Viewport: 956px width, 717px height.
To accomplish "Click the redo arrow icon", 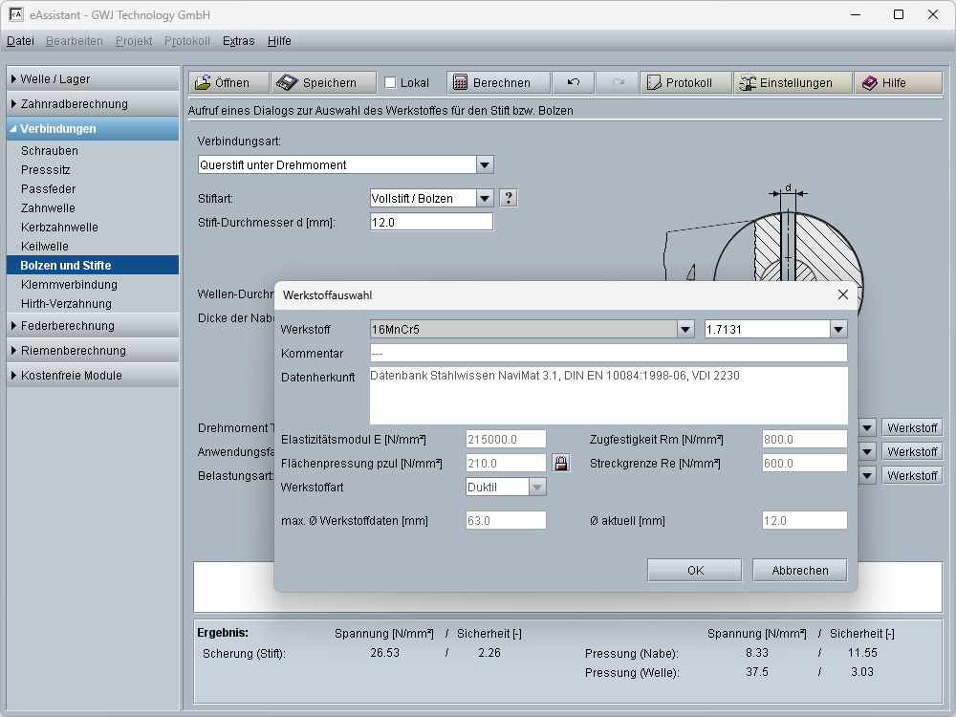I will (x=618, y=83).
